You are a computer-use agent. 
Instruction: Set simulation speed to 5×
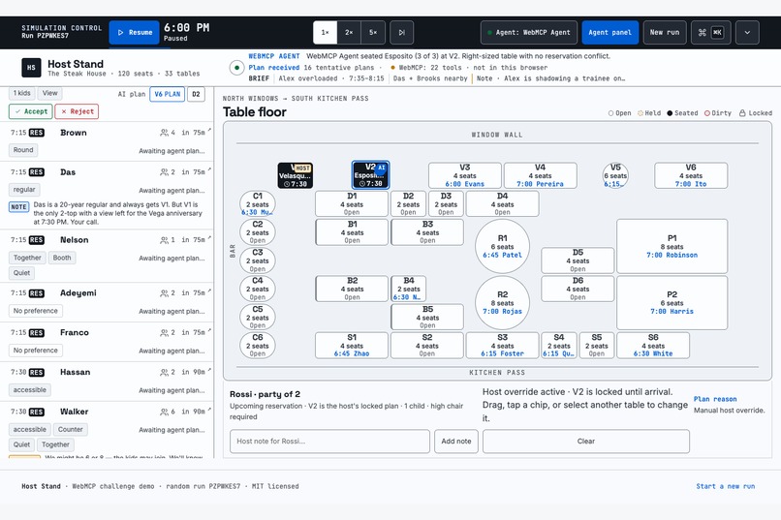pos(373,32)
